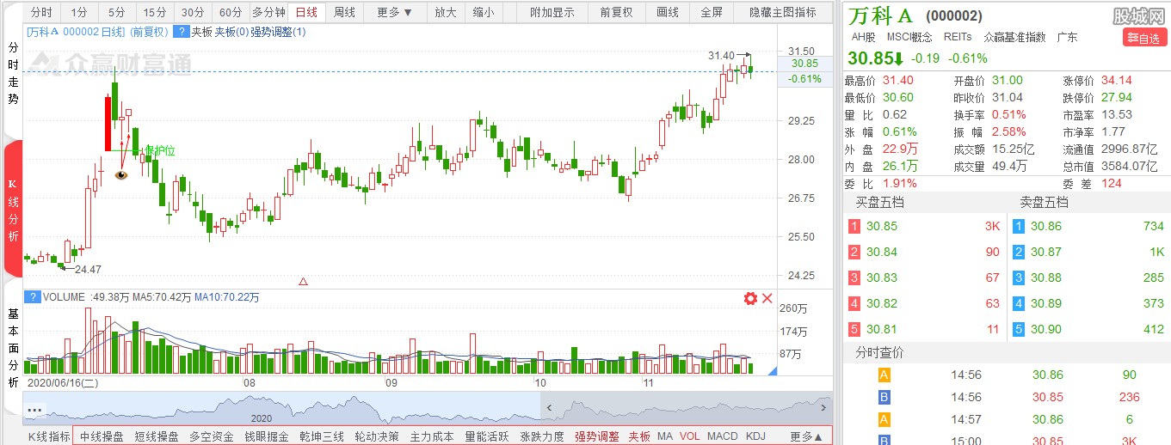Click the eye marker on the candlestick chart
This screenshot has height=445, width=1171.
click(x=121, y=175)
